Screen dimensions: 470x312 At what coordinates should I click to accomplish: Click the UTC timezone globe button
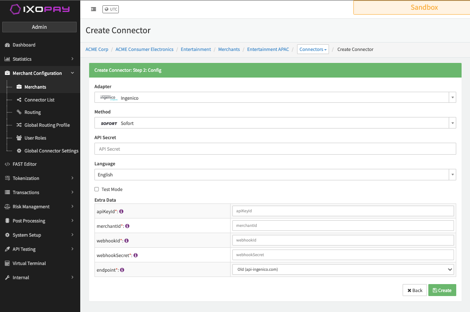[x=110, y=9]
